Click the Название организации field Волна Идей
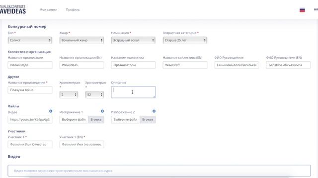The height and width of the screenshot is (178, 318). tap(30, 65)
